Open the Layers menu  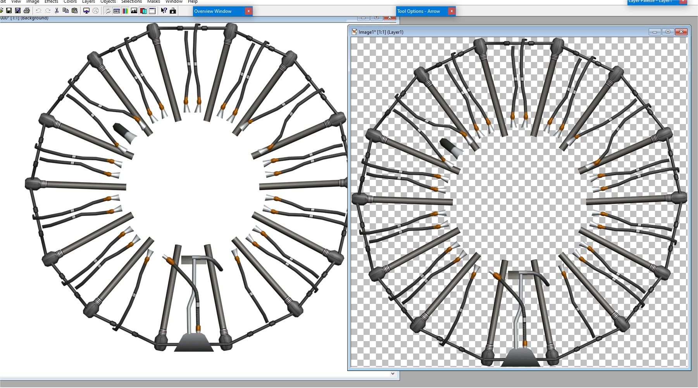[x=88, y=2]
